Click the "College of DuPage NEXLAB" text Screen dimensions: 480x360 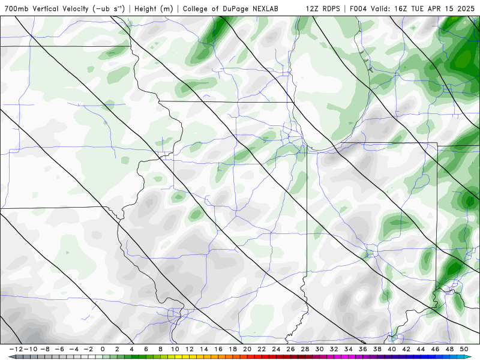(230, 8)
